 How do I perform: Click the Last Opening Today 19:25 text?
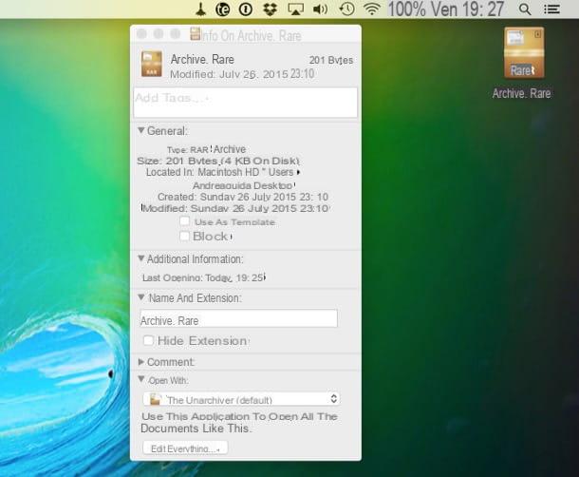(204, 277)
